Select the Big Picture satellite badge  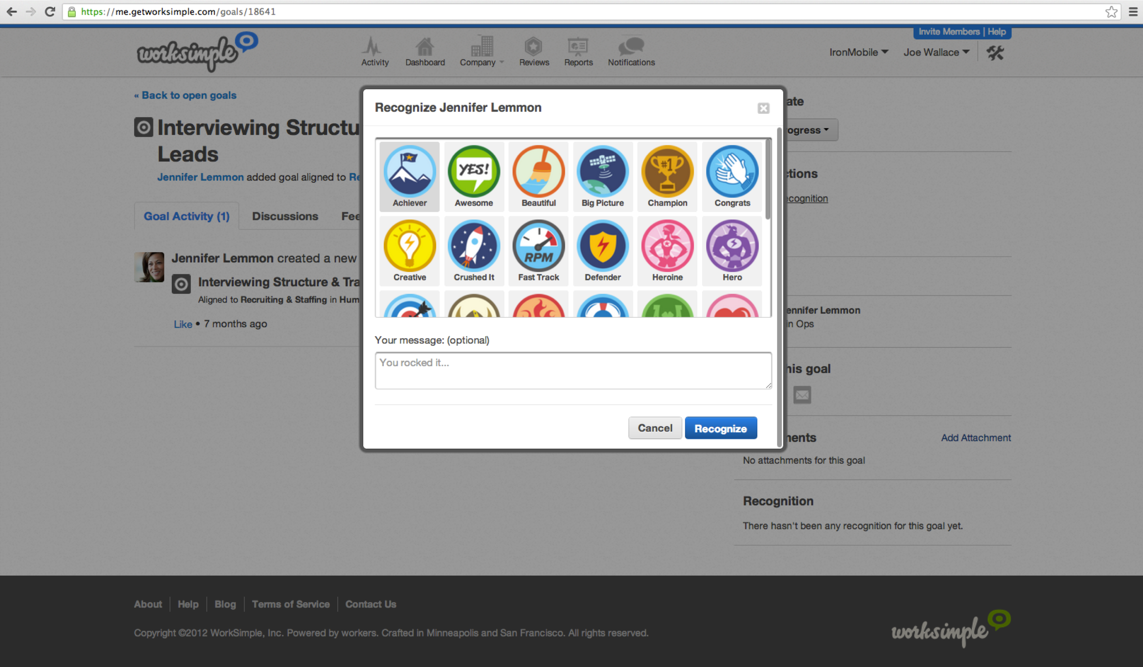602,175
